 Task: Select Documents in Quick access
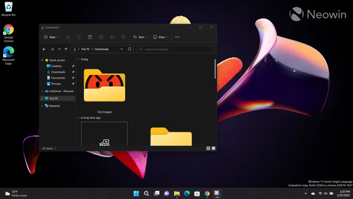click(58, 78)
